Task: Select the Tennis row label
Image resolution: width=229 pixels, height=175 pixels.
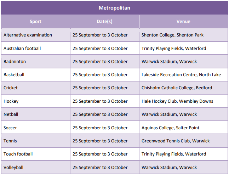Action: [10, 141]
